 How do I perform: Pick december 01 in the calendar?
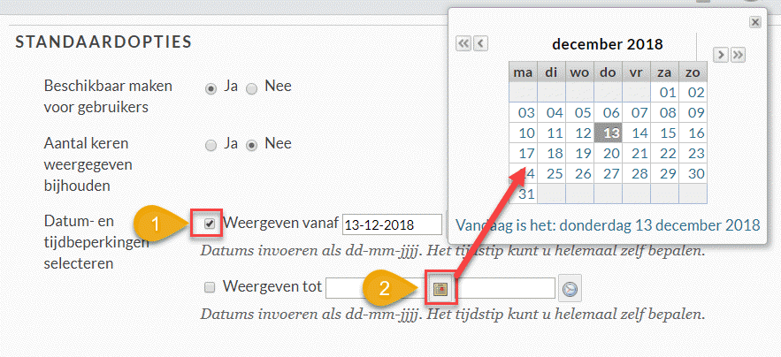point(664,92)
